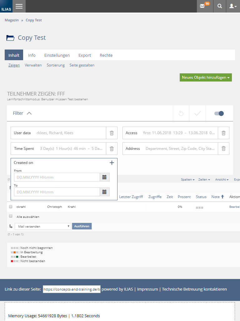Viewport: 240px width, 321px height.
Task: Tick the Alle auswählen checkbox
Action: 11,216
